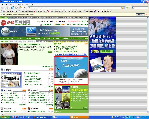
Task: Open the Back button history dropdown arrow
Action: click(x=4, y=8)
